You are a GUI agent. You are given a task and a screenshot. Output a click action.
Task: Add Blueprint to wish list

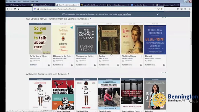(164, 65)
